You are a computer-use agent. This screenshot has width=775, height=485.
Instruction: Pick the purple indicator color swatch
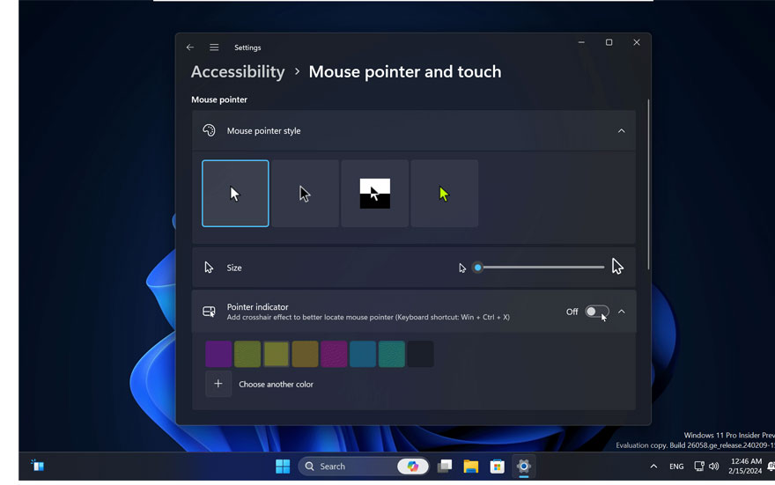click(218, 354)
